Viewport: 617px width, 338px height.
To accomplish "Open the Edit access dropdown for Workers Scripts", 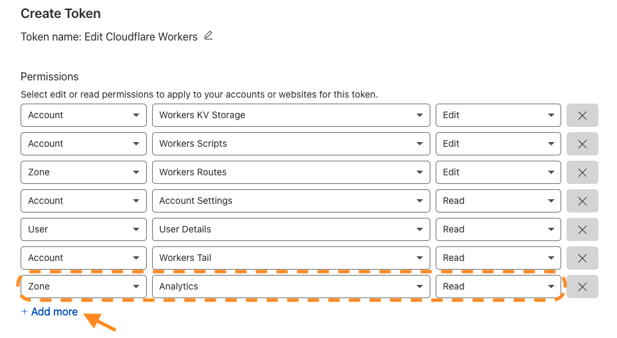I will 498,143.
